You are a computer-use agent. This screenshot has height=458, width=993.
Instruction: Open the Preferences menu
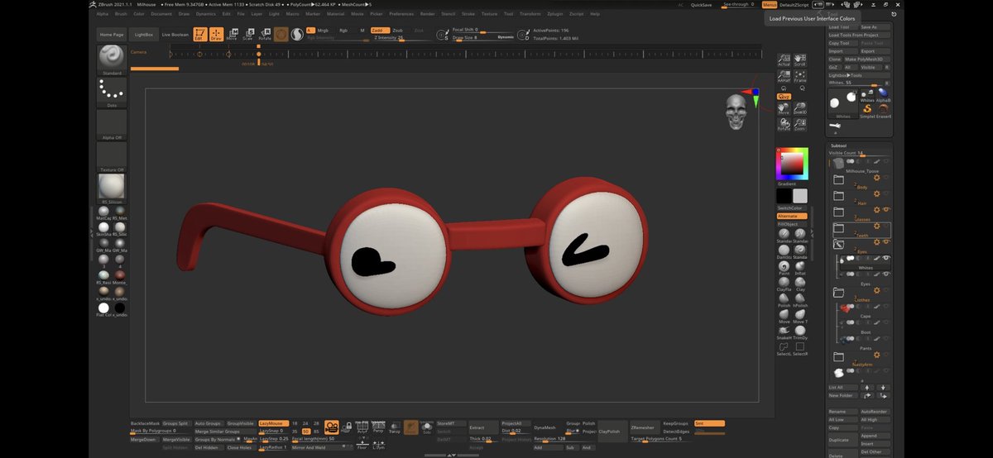401,14
